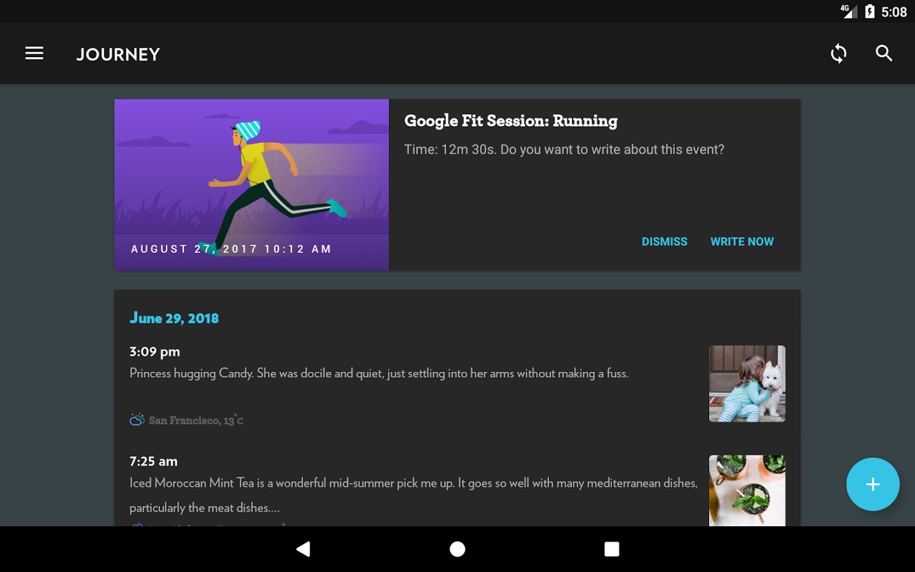Viewport: 915px width, 572px height.
Task: Click the Google Fit Session: Running title
Action: 511,121
